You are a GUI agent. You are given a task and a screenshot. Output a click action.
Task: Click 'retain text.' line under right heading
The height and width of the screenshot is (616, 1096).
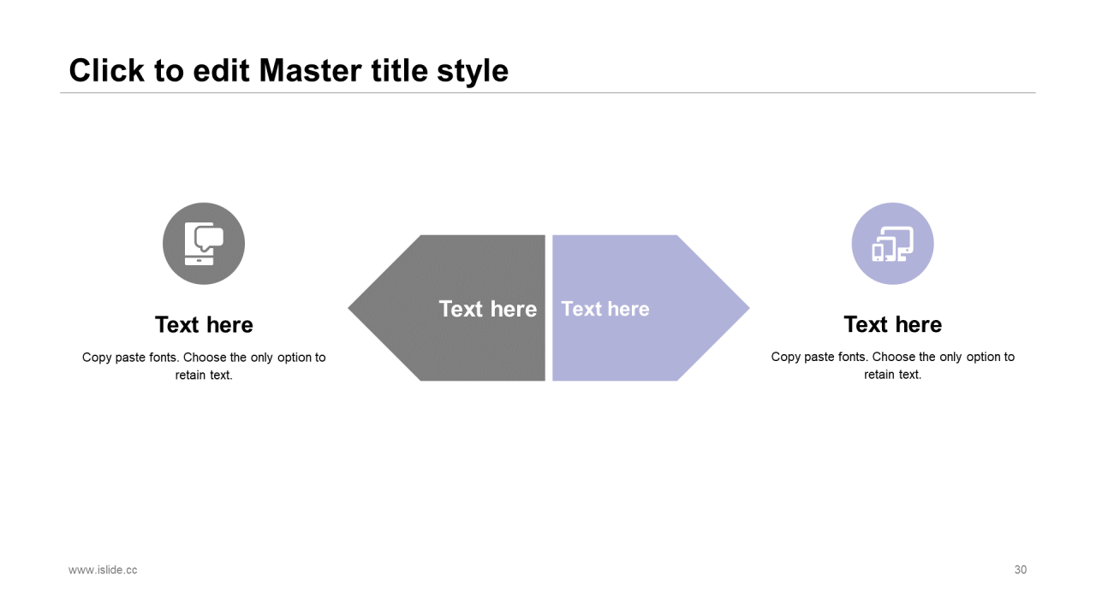coord(892,374)
